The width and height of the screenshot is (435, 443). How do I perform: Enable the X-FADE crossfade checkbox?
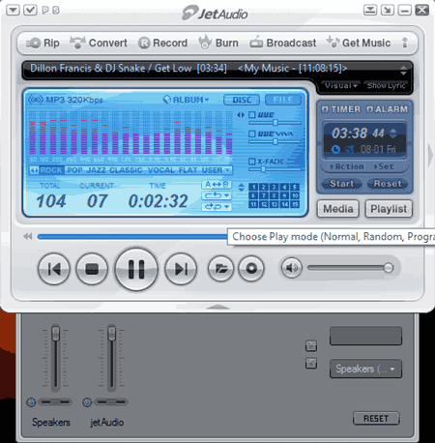point(252,162)
